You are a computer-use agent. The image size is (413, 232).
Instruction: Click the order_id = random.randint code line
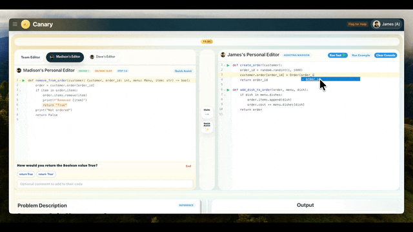[x=271, y=70]
